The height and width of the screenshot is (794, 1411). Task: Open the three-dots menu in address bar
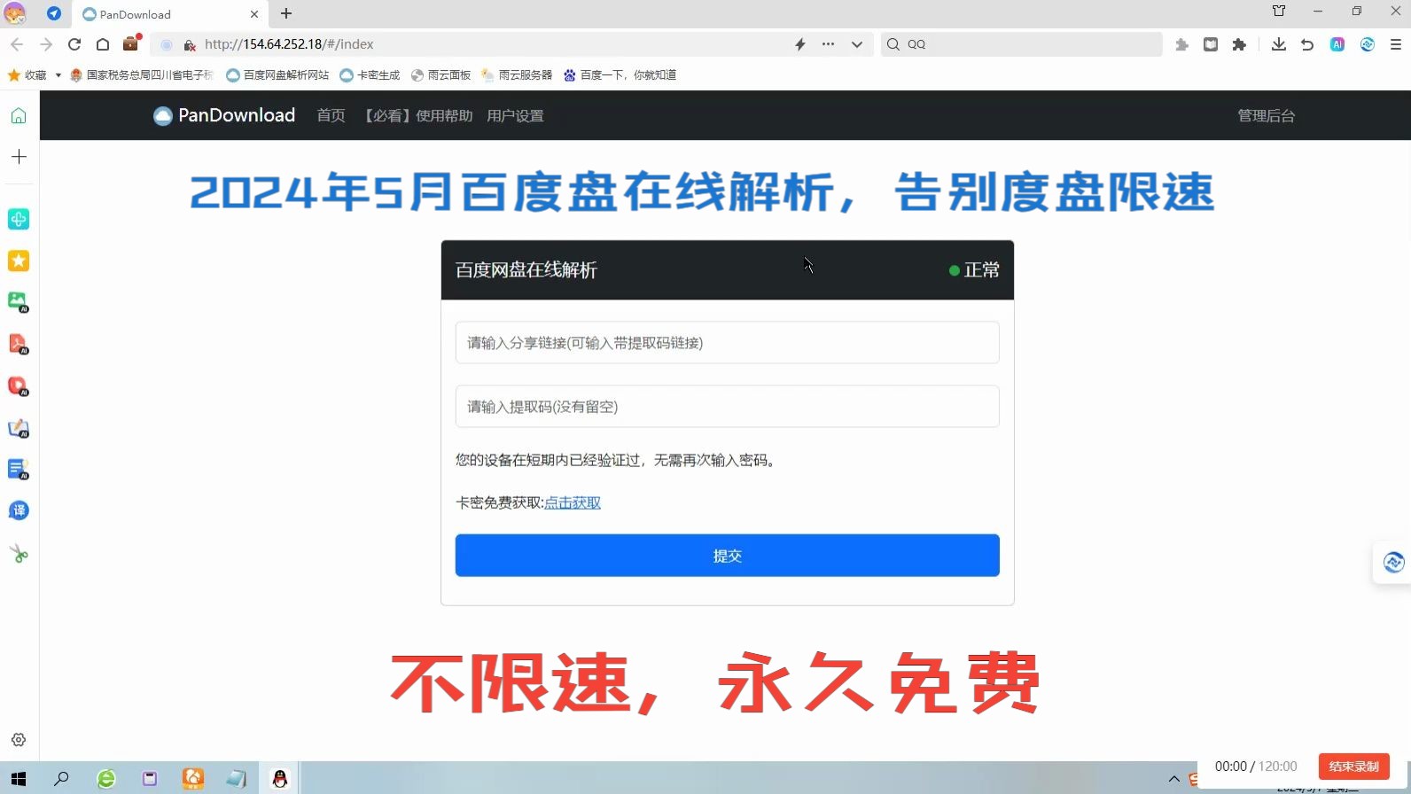point(828,44)
